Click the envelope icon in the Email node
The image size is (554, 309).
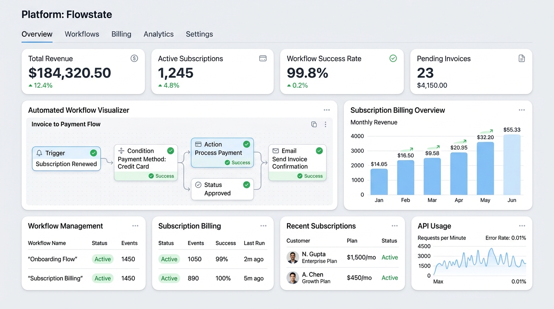tap(276, 150)
